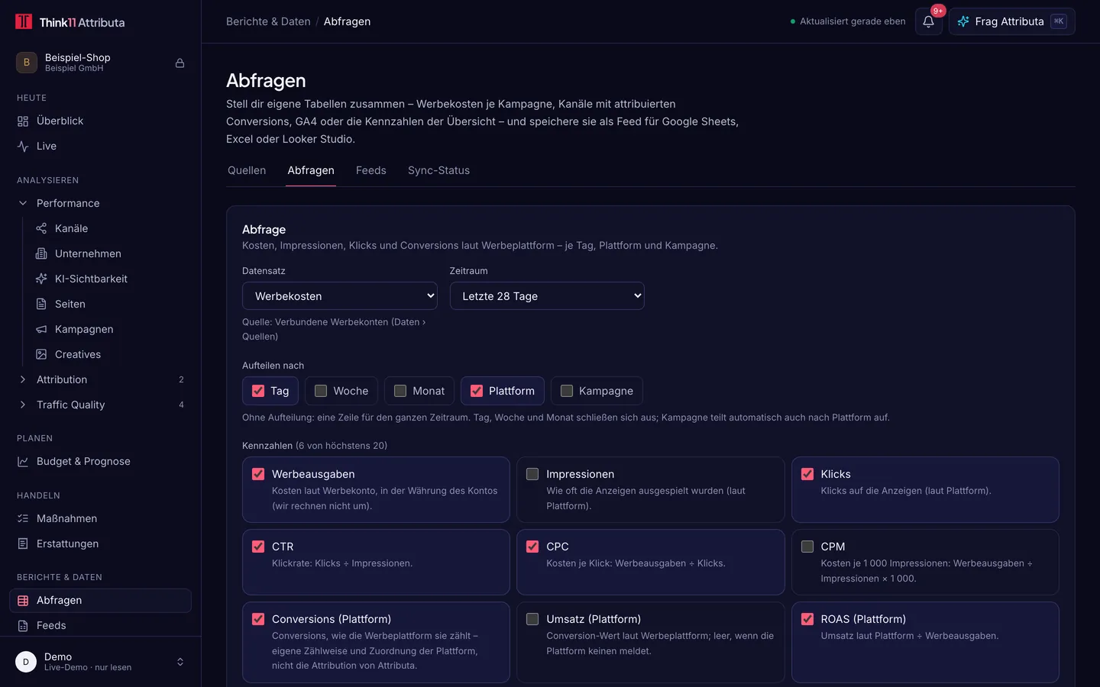Click the Budget & Prognose chart icon

23,461
